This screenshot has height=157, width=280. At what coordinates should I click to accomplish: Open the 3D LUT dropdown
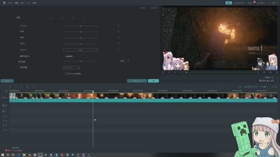pos(80,50)
